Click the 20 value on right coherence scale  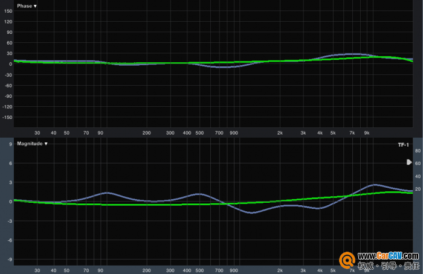(x=417, y=190)
